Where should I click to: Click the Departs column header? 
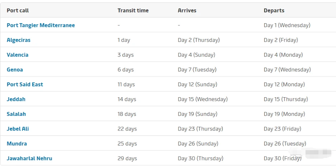274,10
